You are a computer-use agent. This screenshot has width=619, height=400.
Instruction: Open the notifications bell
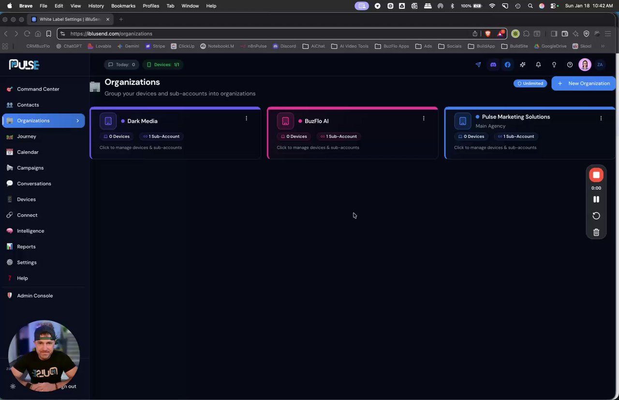(x=538, y=65)
